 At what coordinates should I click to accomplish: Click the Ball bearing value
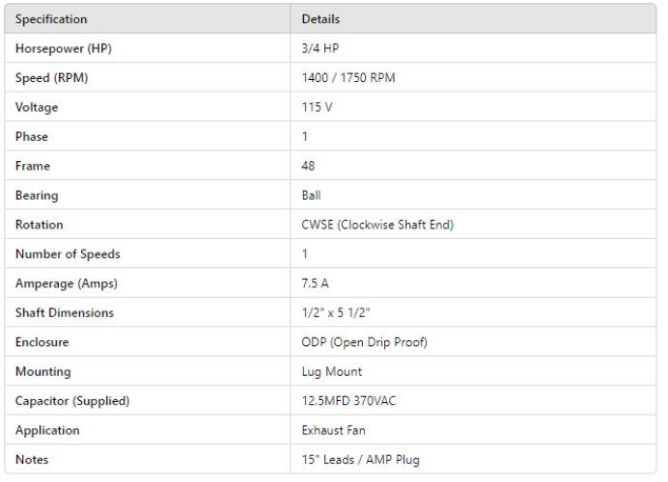[311, 196]
